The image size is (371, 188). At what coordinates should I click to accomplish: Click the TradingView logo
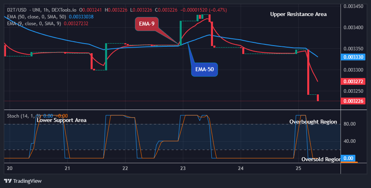pyautogui.click(x=23, y=181)
